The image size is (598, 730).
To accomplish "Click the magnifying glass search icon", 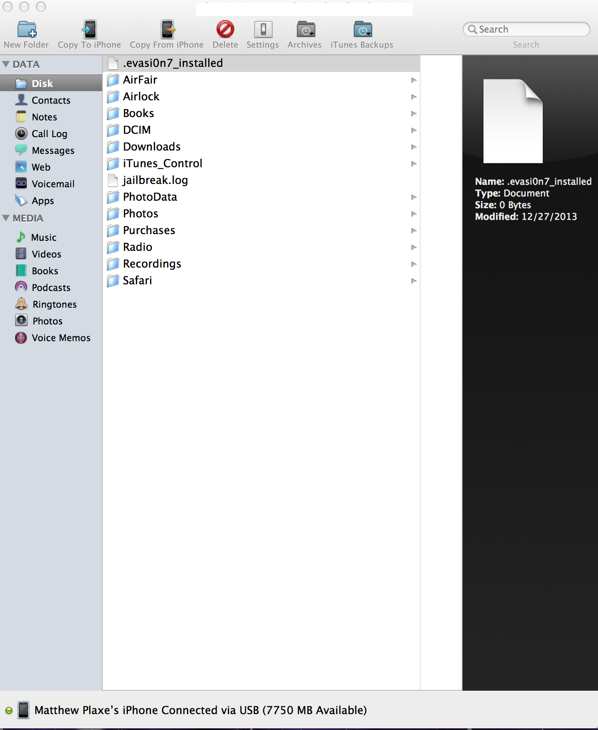I will [x=472, y=29].
